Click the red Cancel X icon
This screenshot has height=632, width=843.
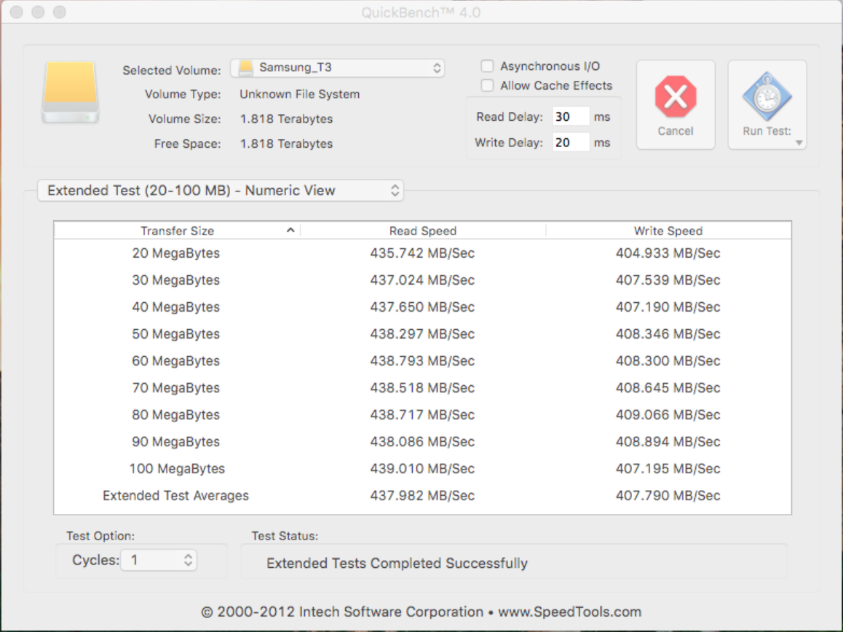(675, 97)
